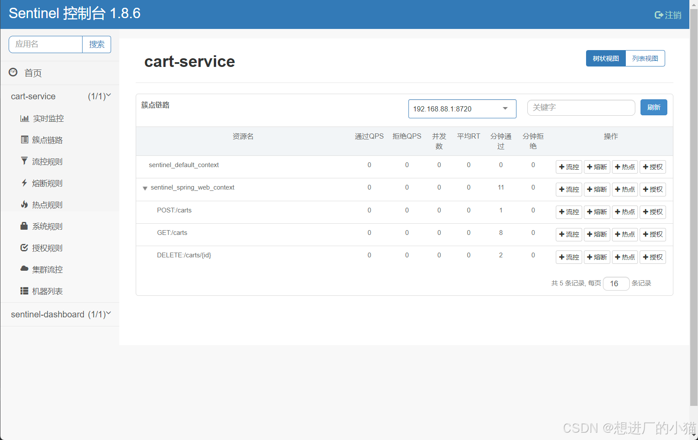Select the POST:/carts resource name
This screenshot has height=440, width=698.
tap(174, 210)
